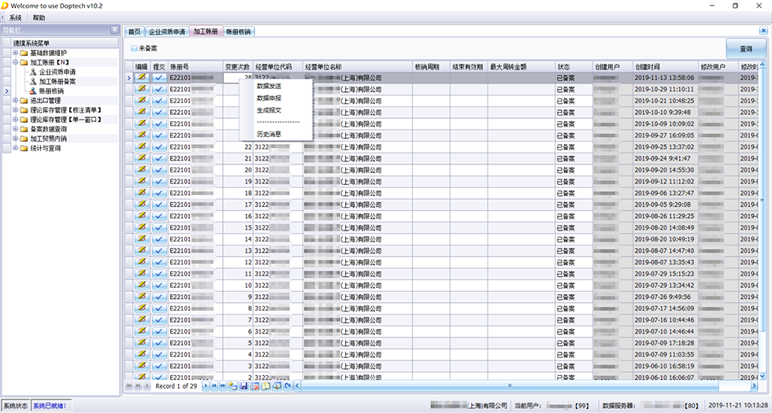772x413 pixels.
Task: Switch to the 账册核销 tab
Action: point(238,32)
